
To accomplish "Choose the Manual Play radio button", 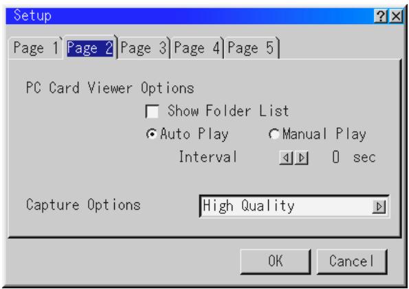I will pyautogui.click(x=274, y=134).
